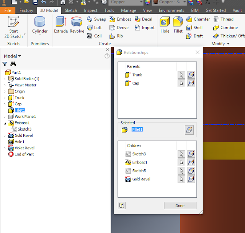
Task: Switch to the Sketch tab
Action: [71, 10]
